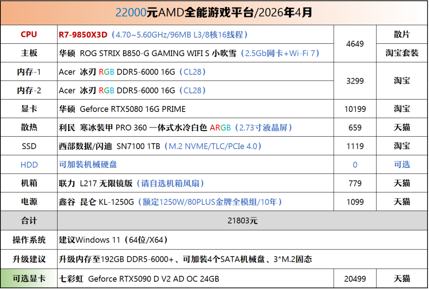Click the 1099 power supply price
The image size is (429, 289).
(355, 202)
